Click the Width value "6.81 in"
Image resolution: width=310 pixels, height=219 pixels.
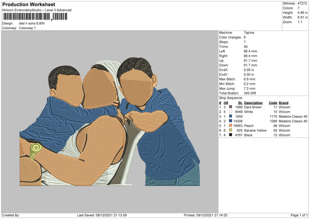pyautogui.click(x=302, y=18)
